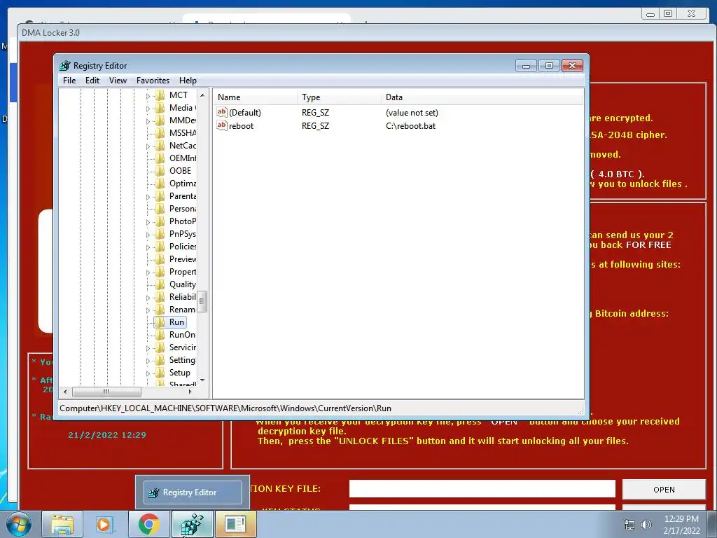The width and height of the screenshot is (717, 538).
Task: Expand the Reliabil key node
Action: (x=148, y=298)
